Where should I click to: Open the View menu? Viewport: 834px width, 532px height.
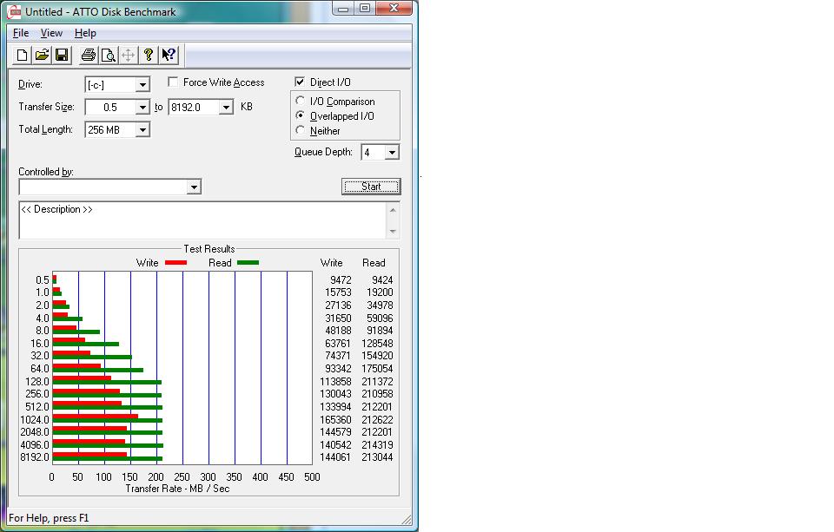(x=51, y=33)
